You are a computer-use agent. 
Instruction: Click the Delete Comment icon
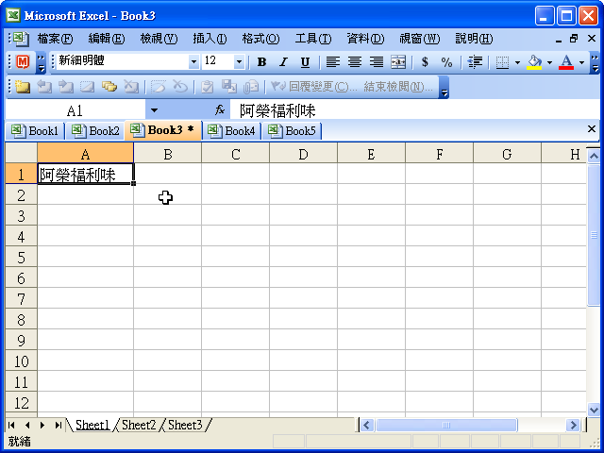[x=131, y=87]
